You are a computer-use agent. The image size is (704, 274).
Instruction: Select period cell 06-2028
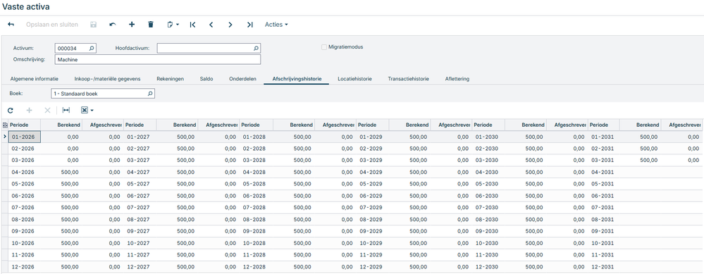click(257, 196)
